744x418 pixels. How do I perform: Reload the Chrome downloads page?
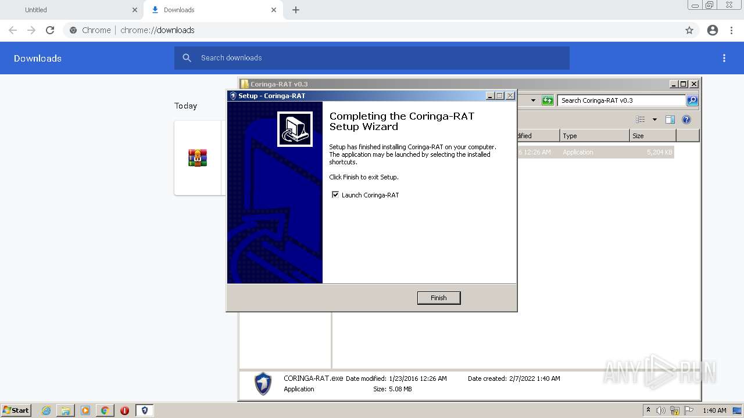pyautogui.click(x=50, y=30)
